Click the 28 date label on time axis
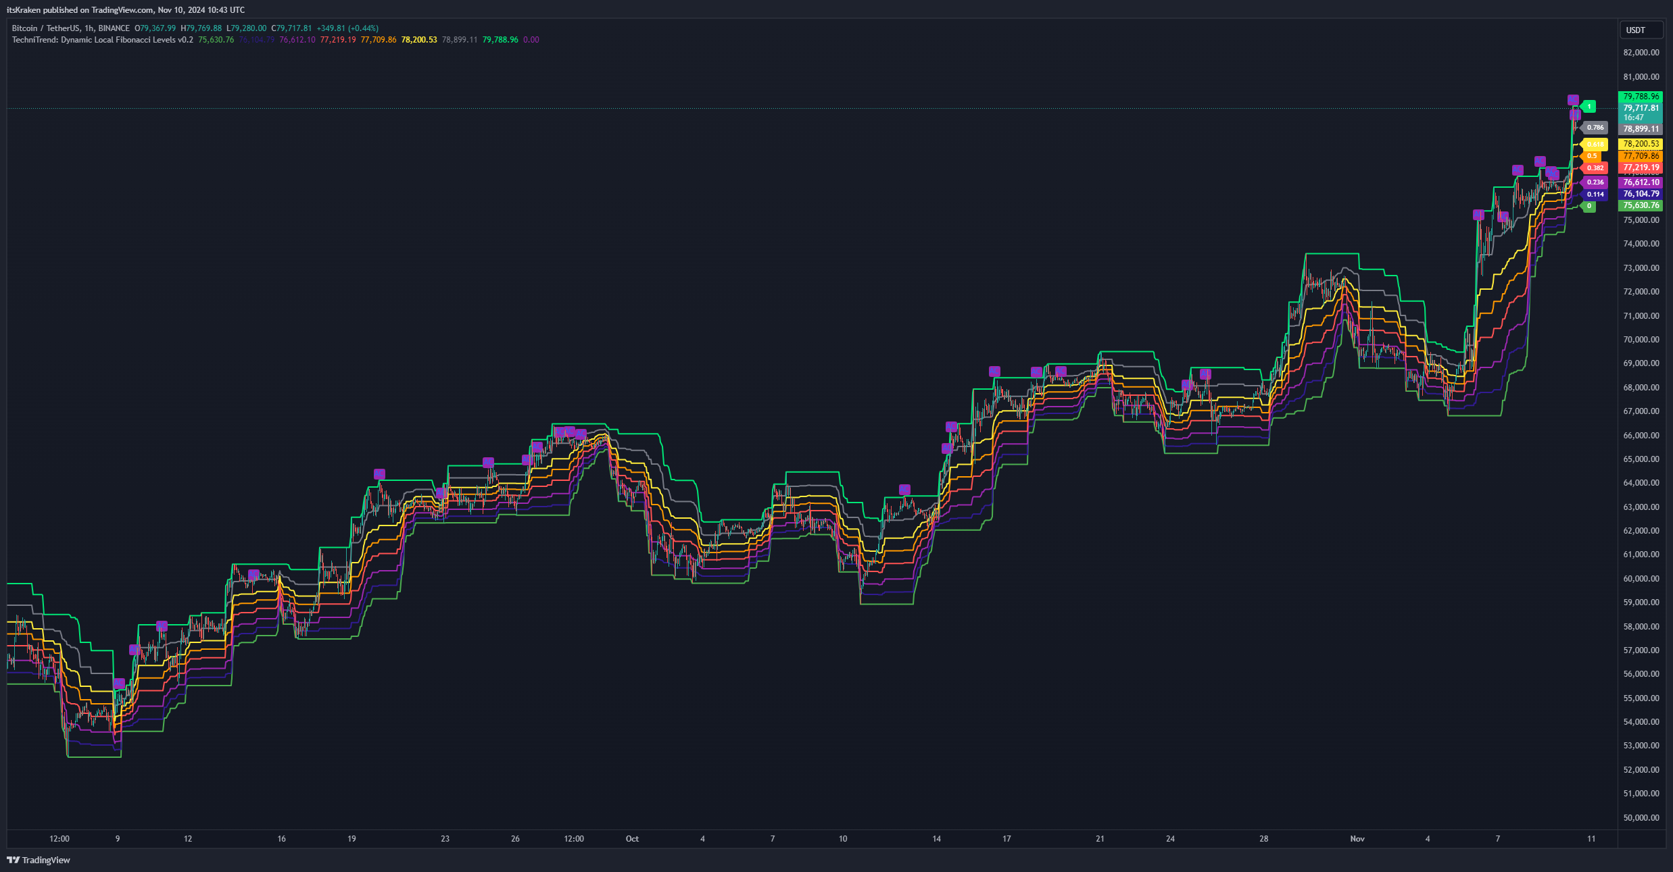 pos(1263,839)
